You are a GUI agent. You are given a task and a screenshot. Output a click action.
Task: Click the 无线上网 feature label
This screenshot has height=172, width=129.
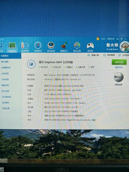[57, 67]
